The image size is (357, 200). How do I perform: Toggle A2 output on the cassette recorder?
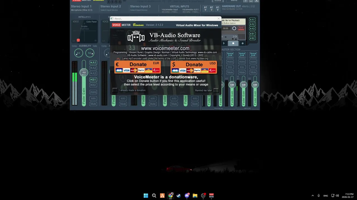(252, 24)
